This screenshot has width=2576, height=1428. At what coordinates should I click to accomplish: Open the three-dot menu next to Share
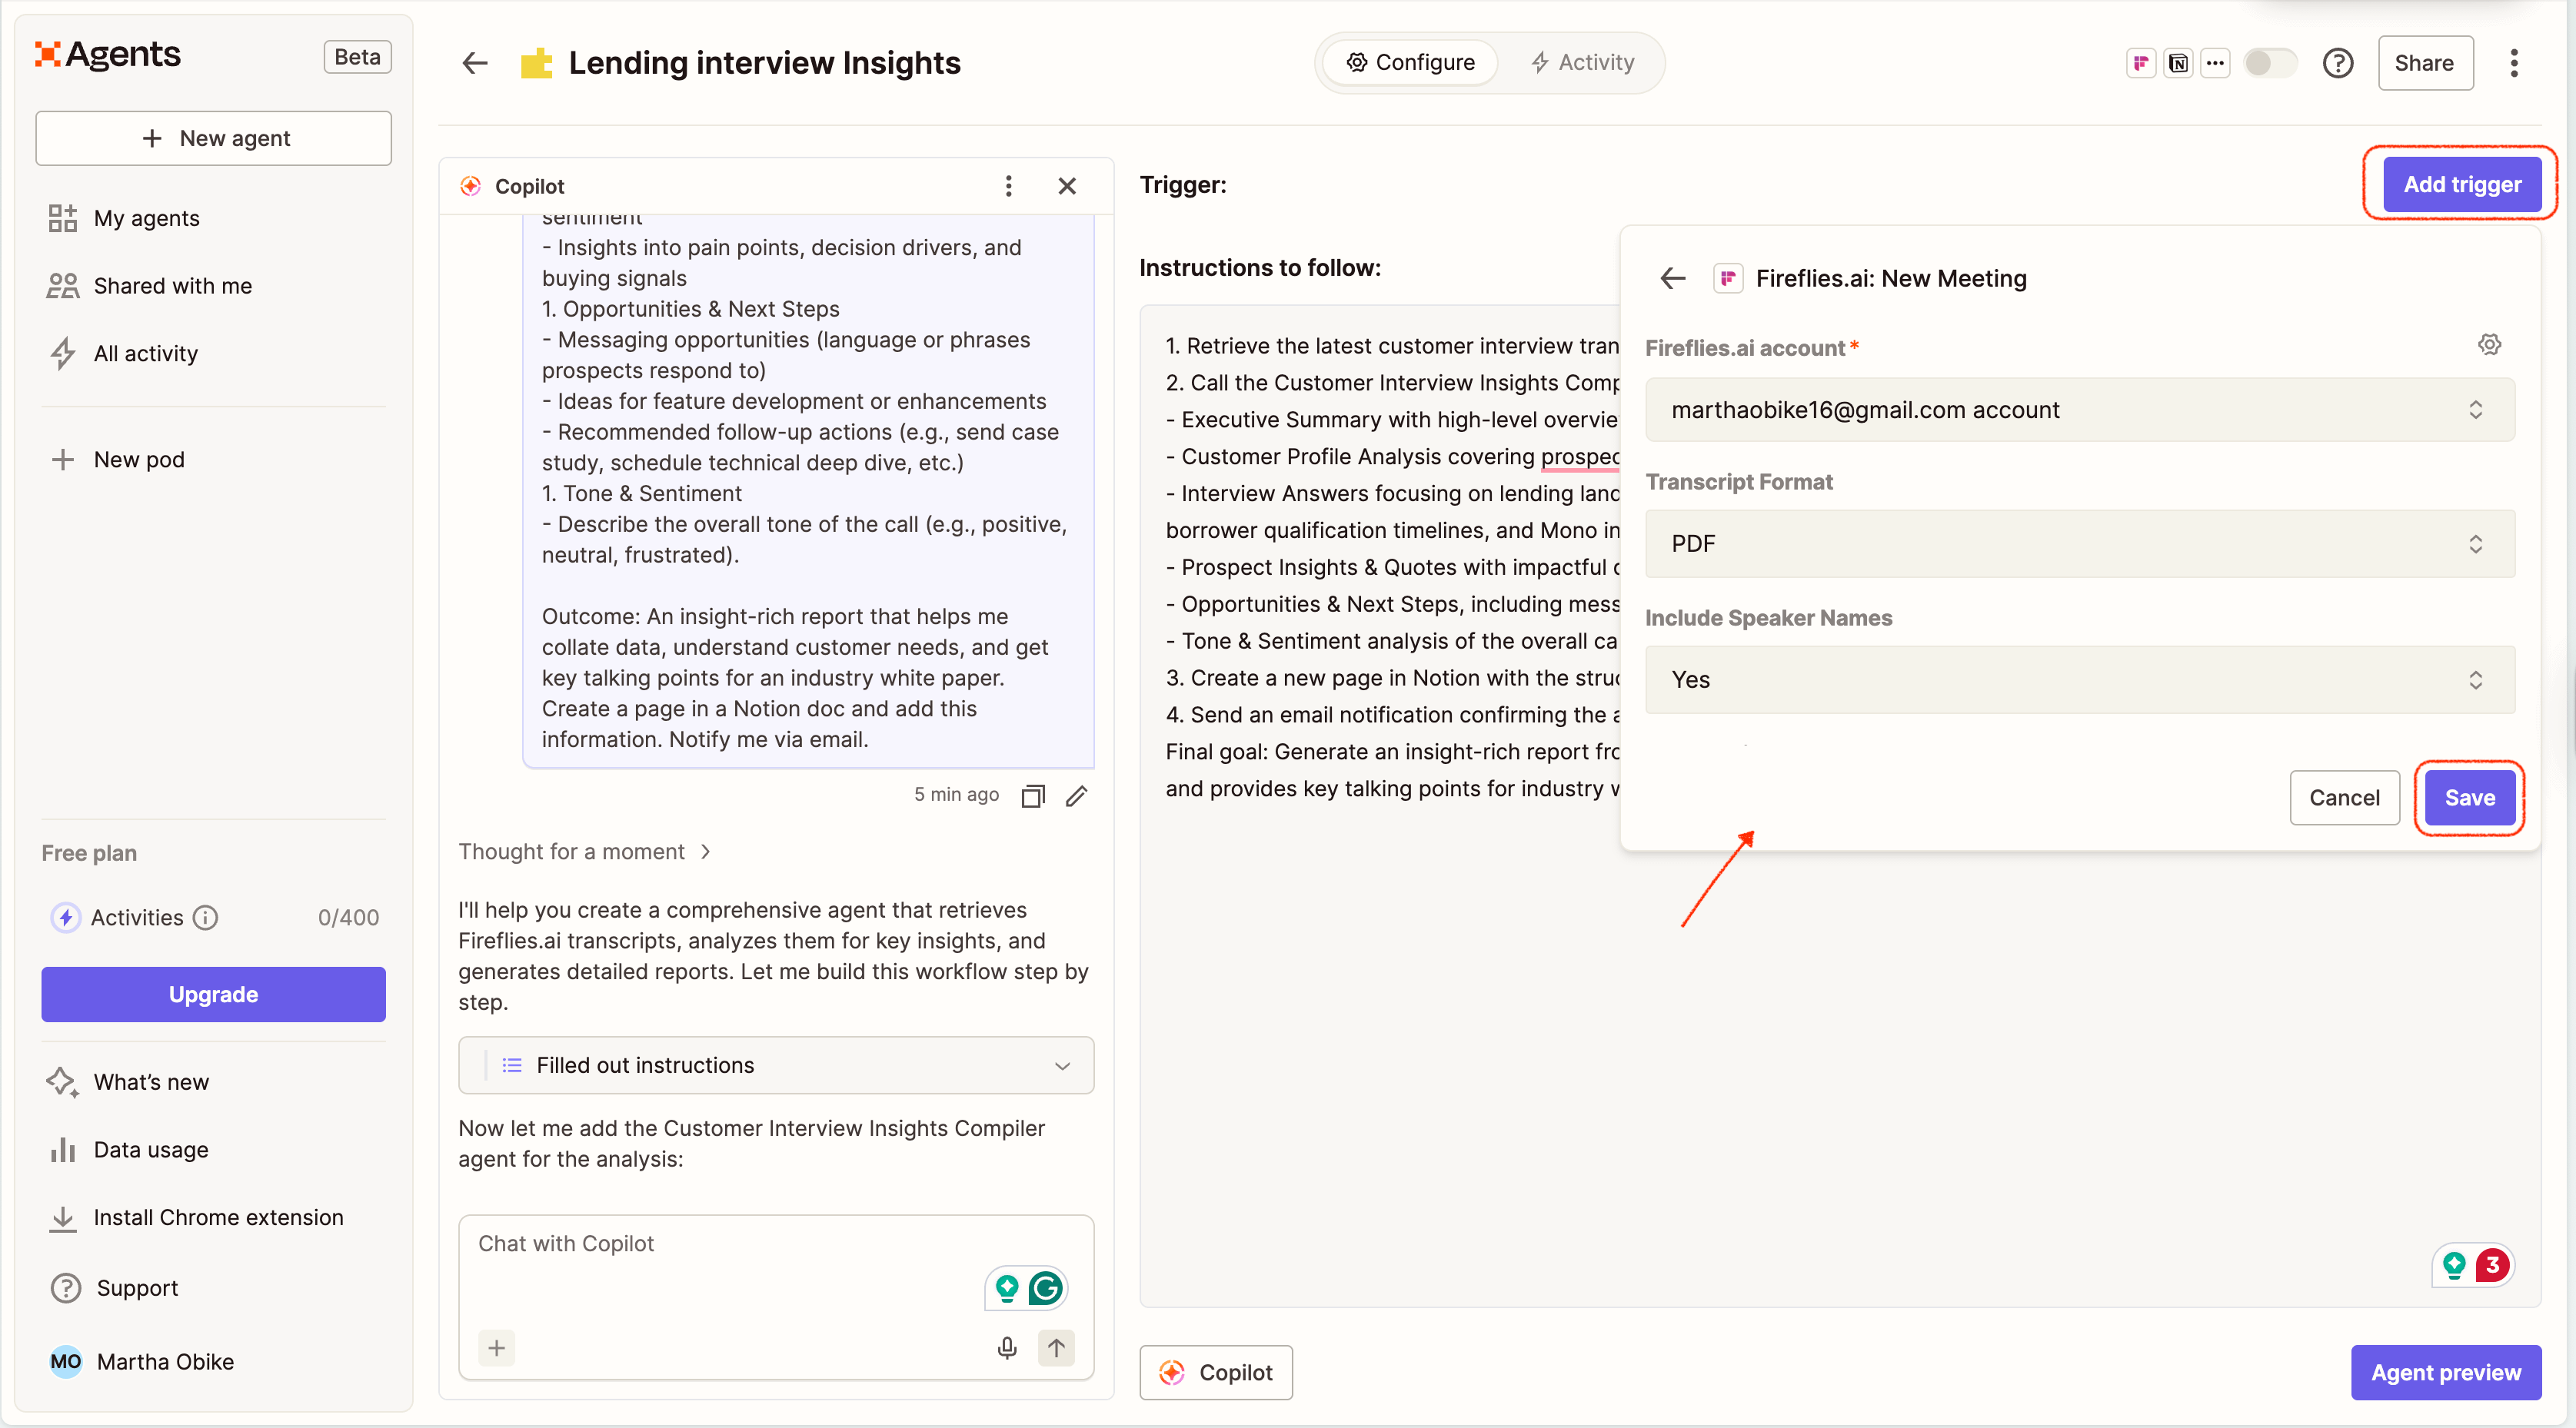(x=2514, y=63)
